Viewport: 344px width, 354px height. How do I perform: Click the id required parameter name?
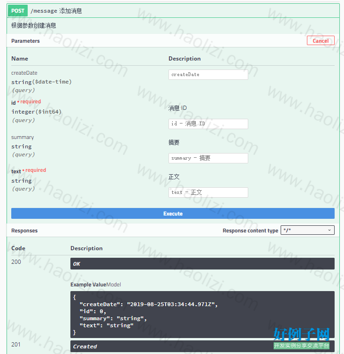point(26,102)
